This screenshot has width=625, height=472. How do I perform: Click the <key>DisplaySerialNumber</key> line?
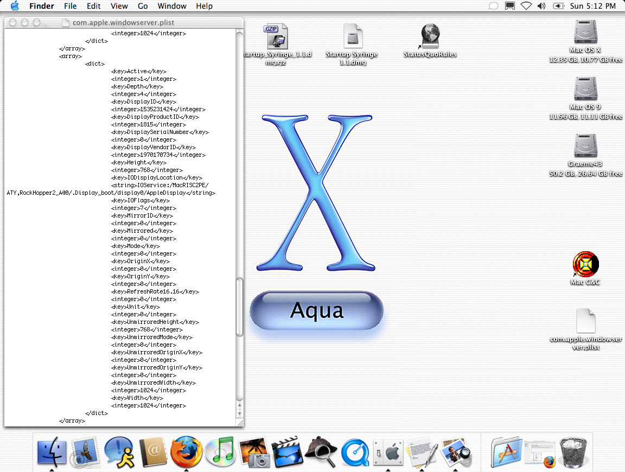(x=160, y=132)
